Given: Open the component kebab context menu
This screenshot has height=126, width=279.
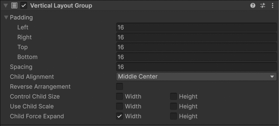Looking at the screenshot, I should [x=272, y=5].
